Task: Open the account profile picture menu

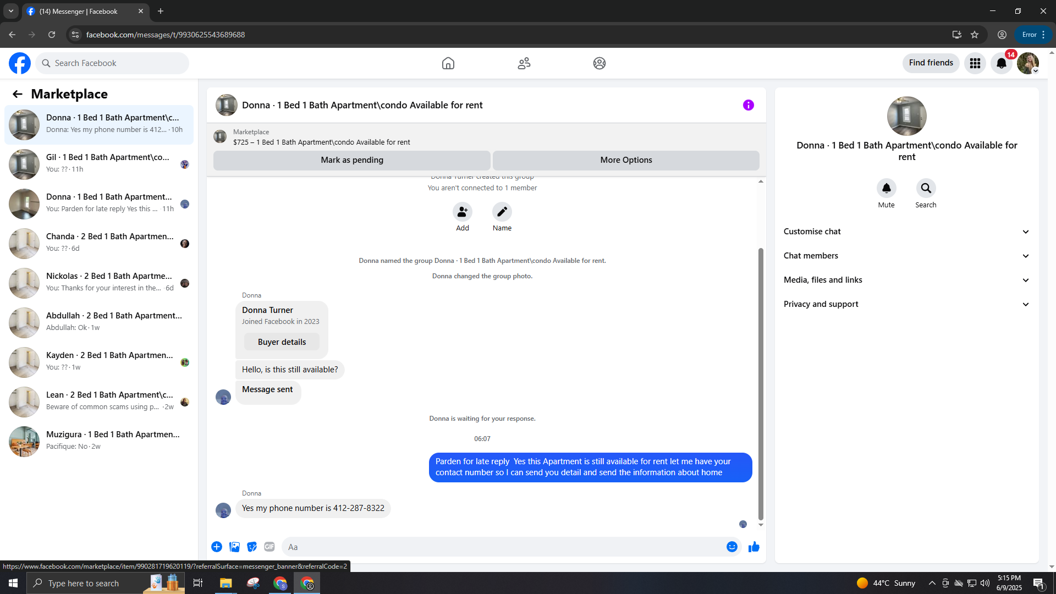Action: [1028, 63]
